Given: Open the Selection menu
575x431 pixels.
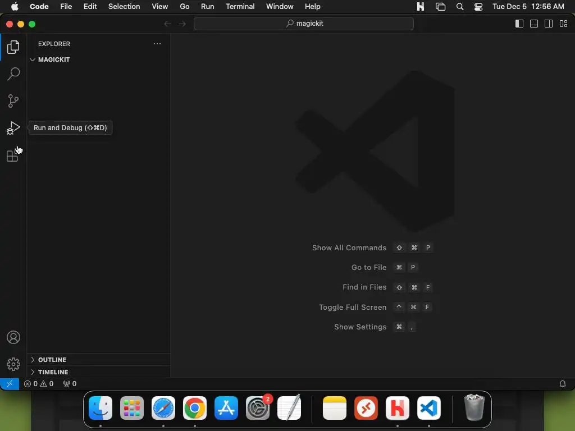Looking at the screenshot, I should coord(124,6).
